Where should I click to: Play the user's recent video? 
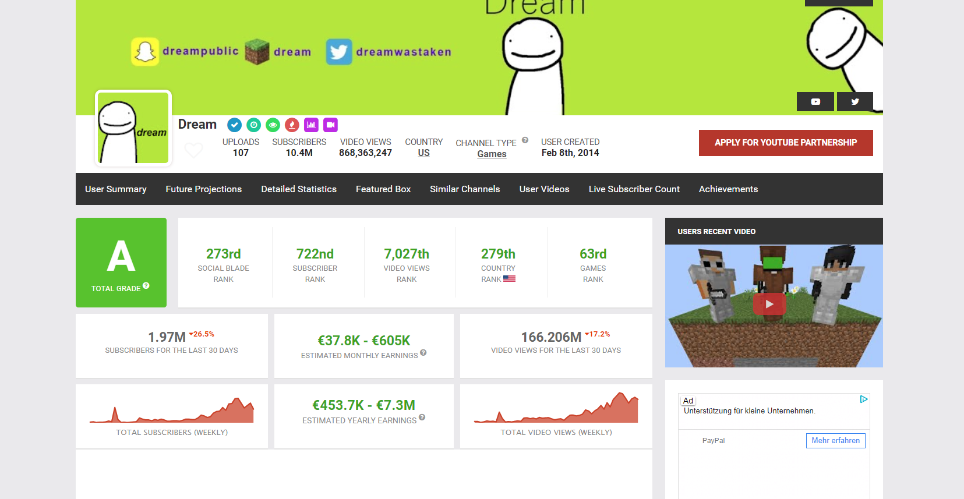[x=769, y=304]
